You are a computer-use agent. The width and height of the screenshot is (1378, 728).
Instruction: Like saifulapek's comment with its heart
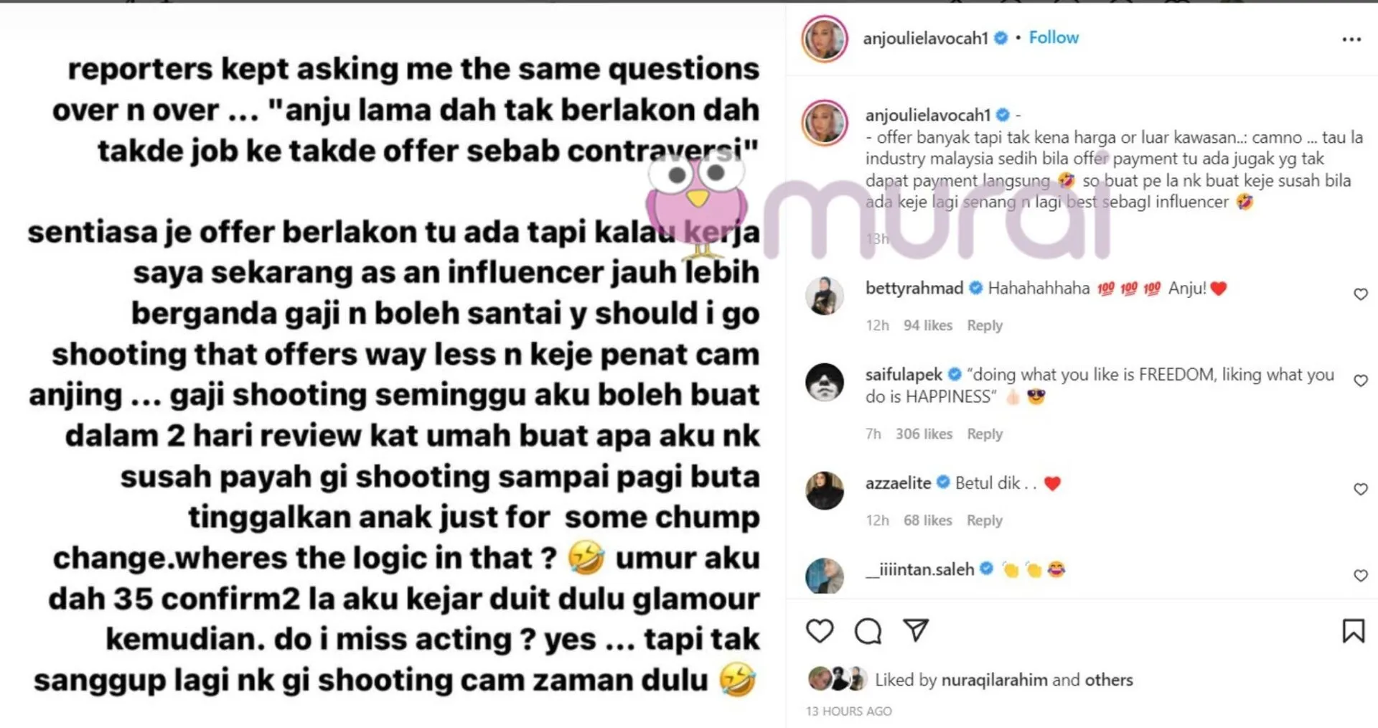pos(1361,381)
